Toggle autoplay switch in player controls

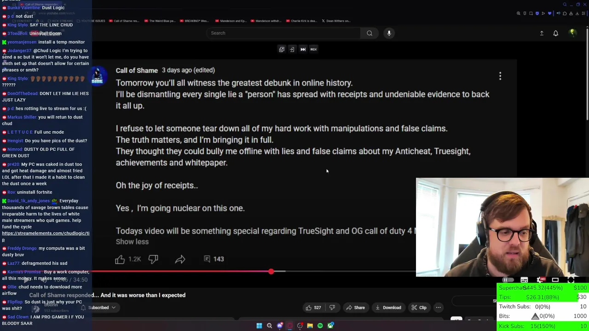(508, 280)
